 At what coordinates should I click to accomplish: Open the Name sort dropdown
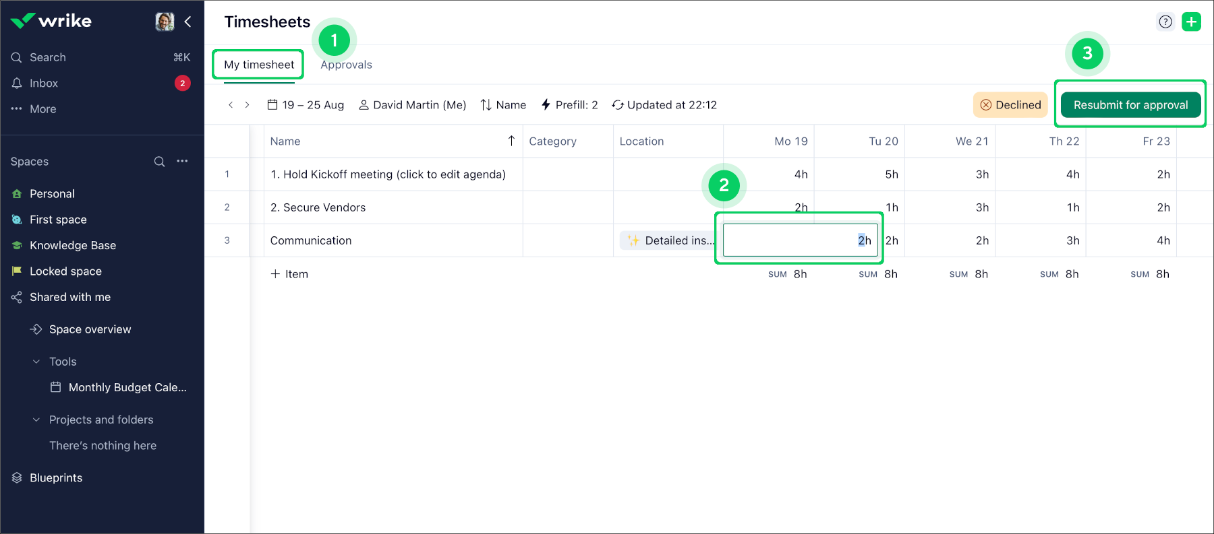[x=503, y=105]
